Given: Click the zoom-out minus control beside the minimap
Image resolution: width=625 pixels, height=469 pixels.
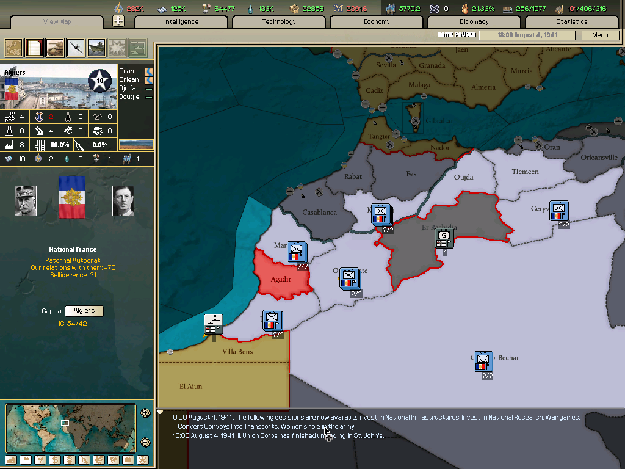Looking at the screenshot, I should [145, 441].
